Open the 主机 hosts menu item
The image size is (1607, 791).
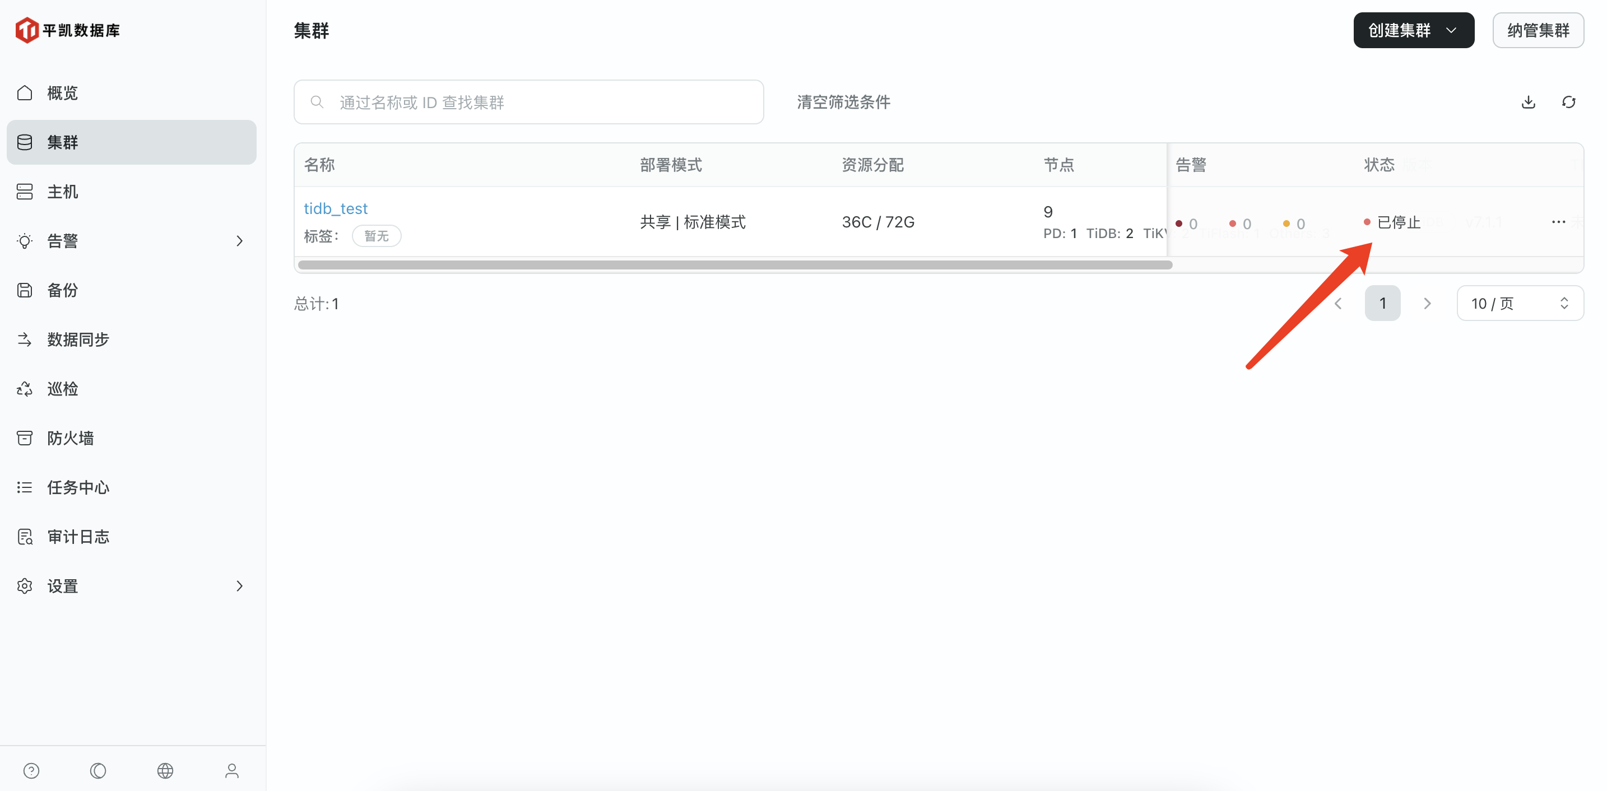tap(62, 191)
